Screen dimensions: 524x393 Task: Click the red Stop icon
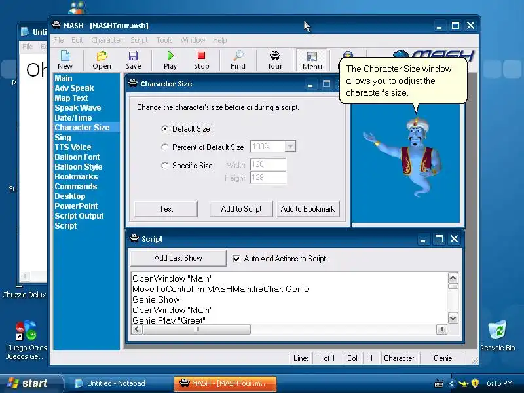pyautogui.click(x=201, y=56)
